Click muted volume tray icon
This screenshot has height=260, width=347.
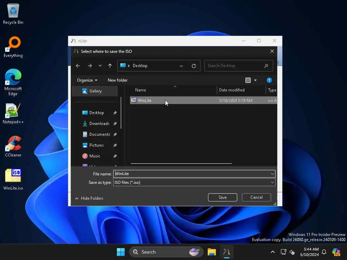click(x=292, y=252)
